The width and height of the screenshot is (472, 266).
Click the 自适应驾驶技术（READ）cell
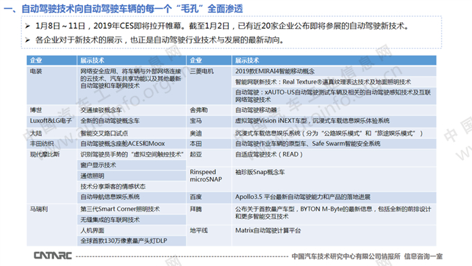[x=334, y=158]
